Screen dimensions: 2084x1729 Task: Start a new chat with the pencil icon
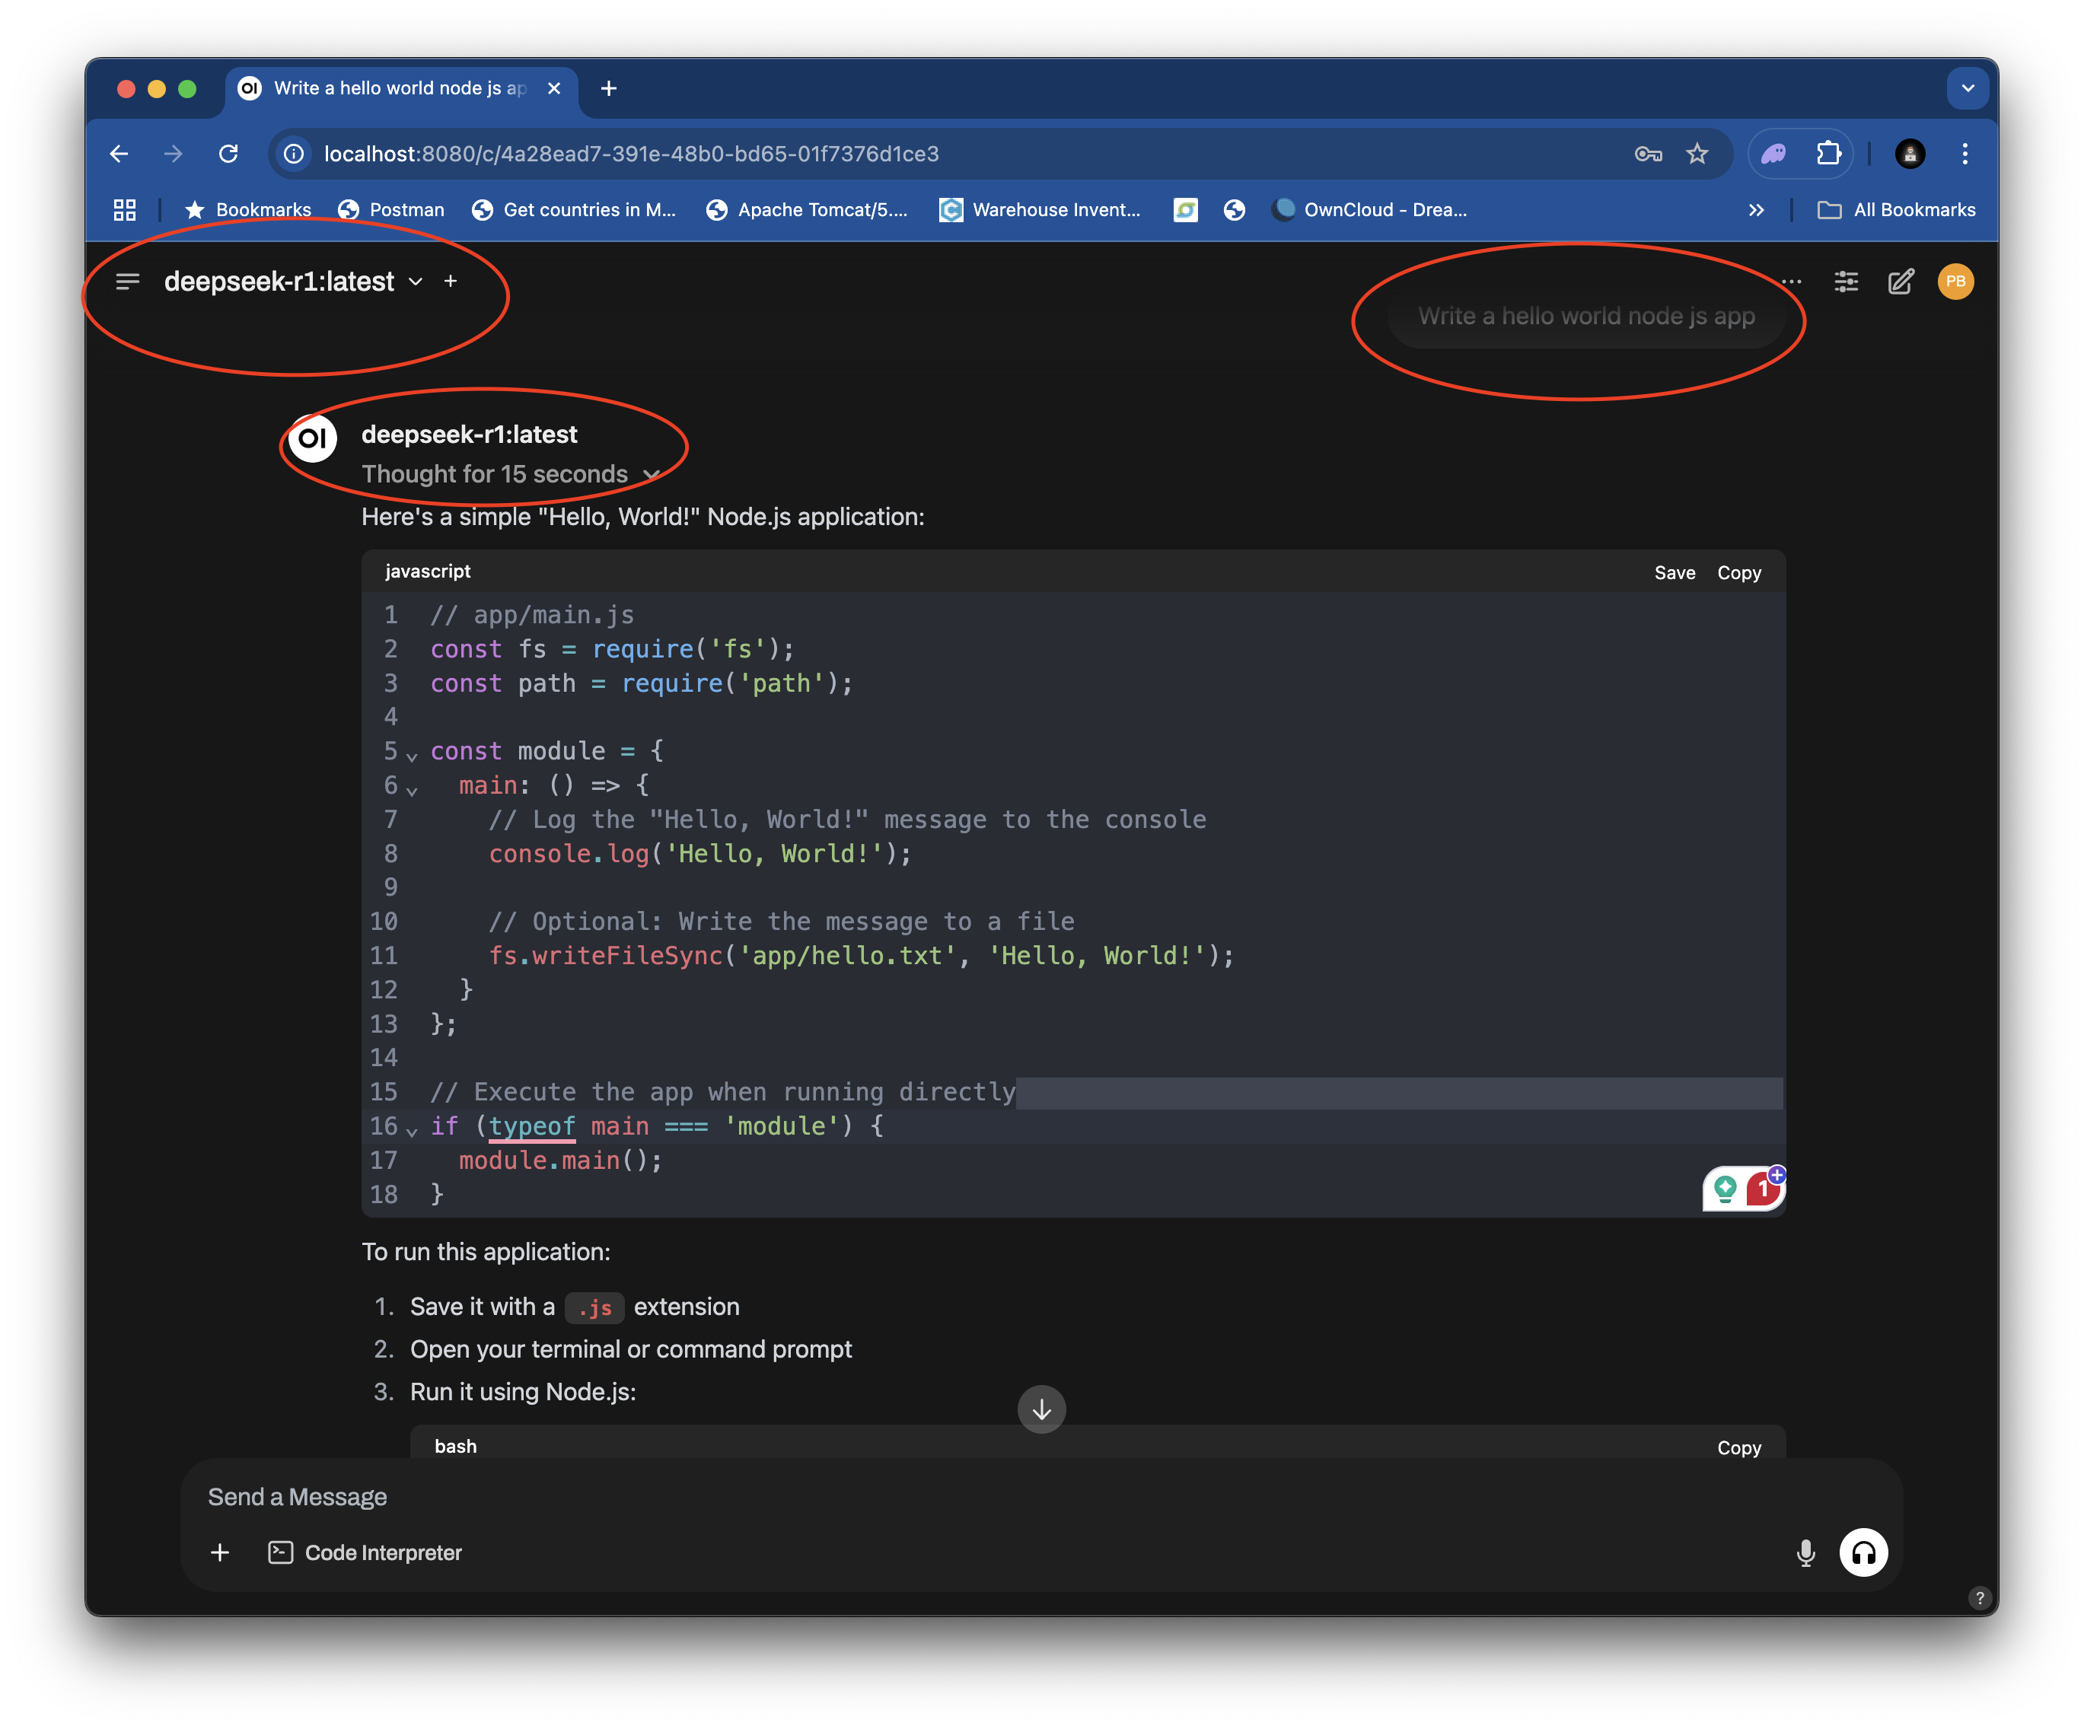(x=1901, y=282)
